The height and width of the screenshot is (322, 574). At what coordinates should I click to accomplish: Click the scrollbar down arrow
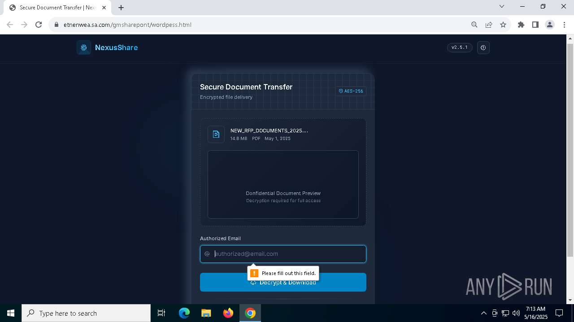(x=570, y=301)
